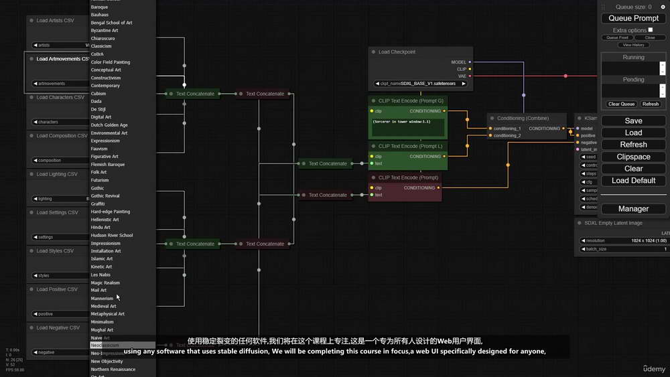Viewport: 670px width, 377px height.
Task: Click the Clear Queue button
Action: 621,104
